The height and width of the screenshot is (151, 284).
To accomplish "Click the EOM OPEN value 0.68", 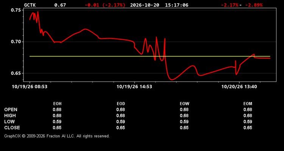I will pos(248,109).
